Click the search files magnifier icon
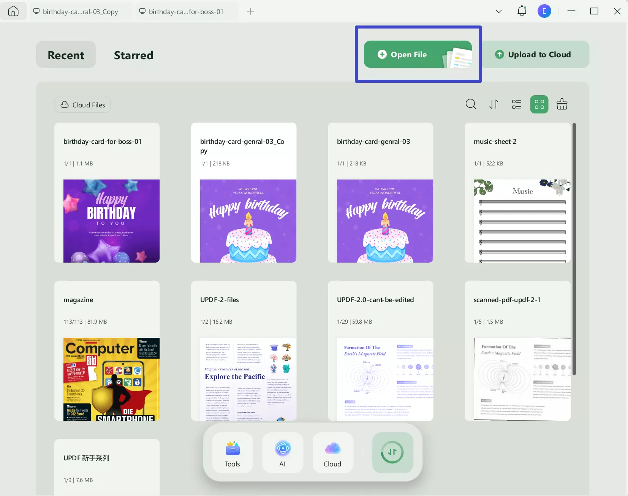Image resolution: width=628 pixels, height=496 pixels. 471,104
